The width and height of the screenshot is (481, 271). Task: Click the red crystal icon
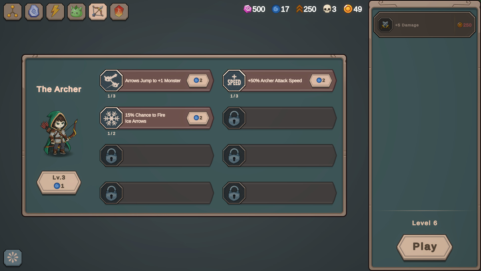(x=119, y=12)
